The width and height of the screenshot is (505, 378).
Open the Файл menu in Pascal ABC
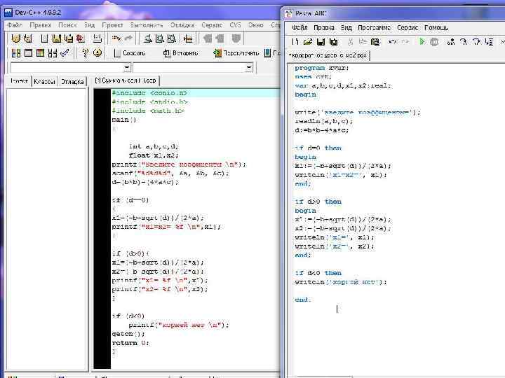299,27
